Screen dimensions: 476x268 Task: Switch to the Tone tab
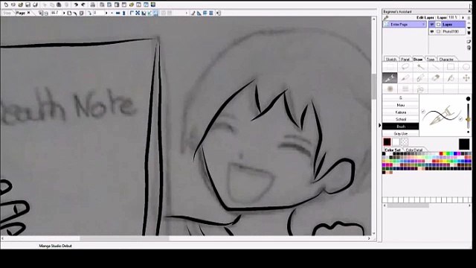click(431, 60)
